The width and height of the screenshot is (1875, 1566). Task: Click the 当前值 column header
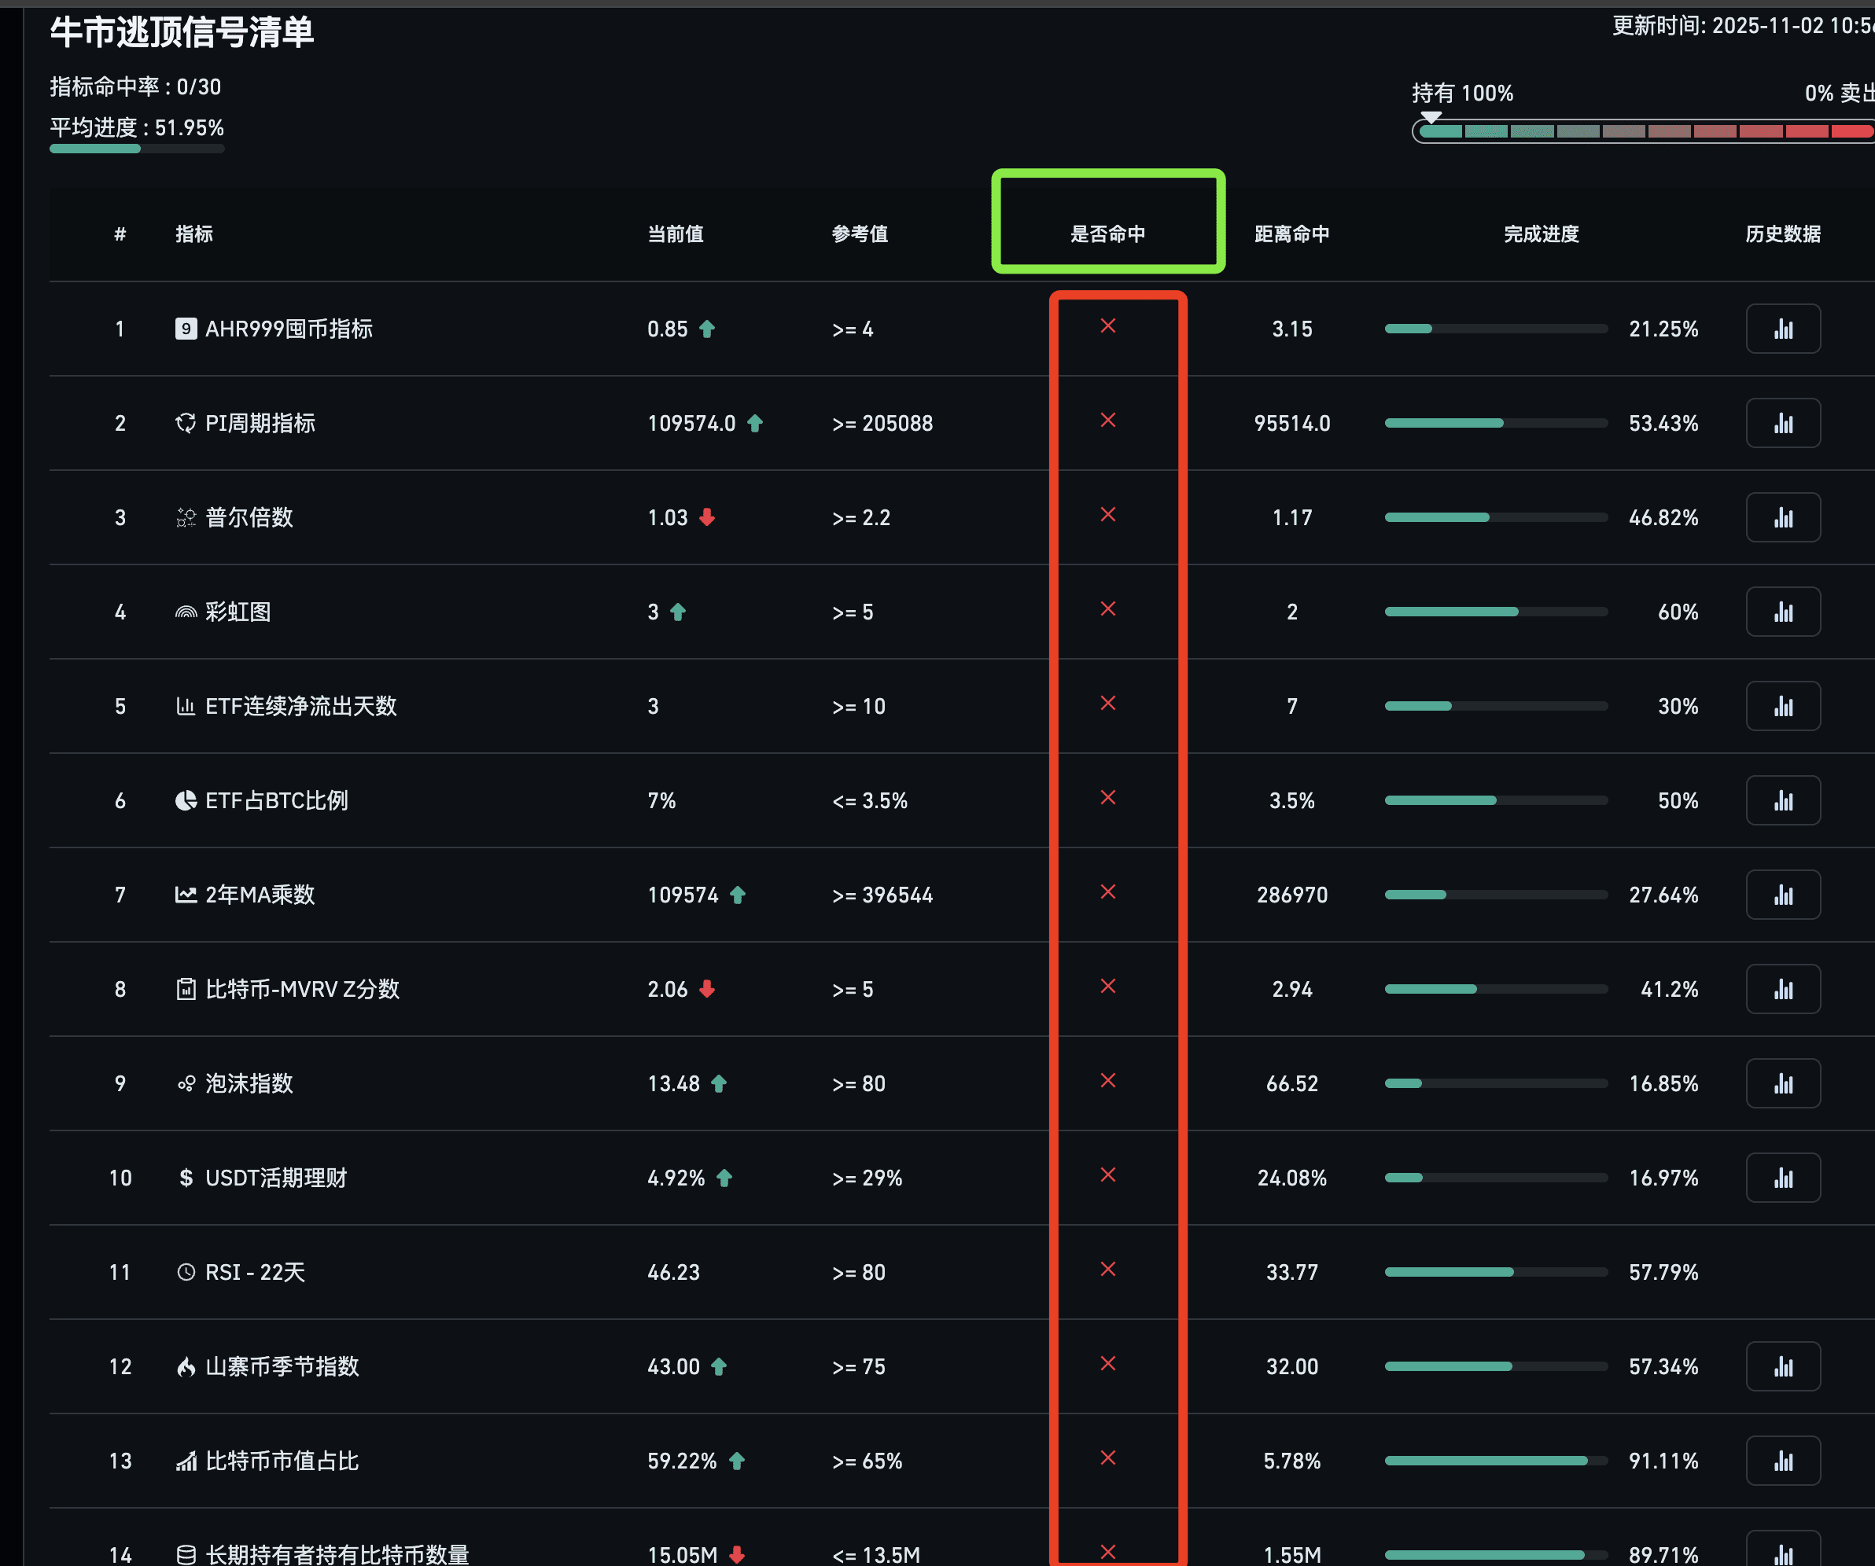click(x=675, y=233)
